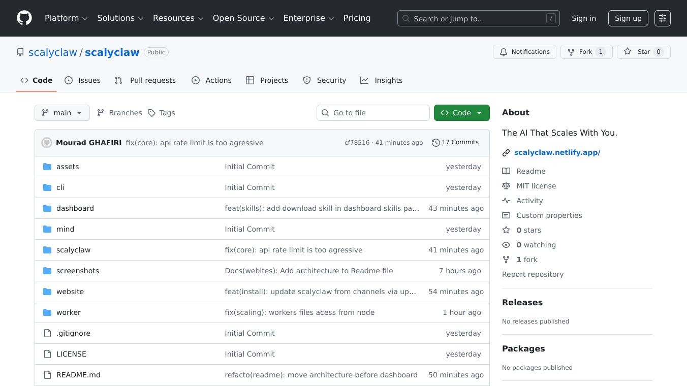Open the accessibility settings icon in header

(662, 18)
